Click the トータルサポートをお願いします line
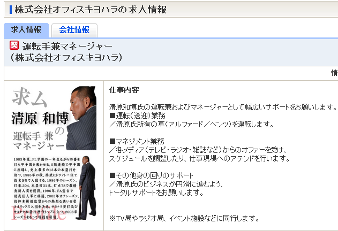This screenshot has height=231, width=338. click(156, 192)
